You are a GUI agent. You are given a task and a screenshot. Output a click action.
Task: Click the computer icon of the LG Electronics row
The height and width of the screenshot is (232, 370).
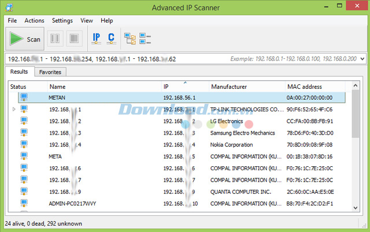coord(24,121)
